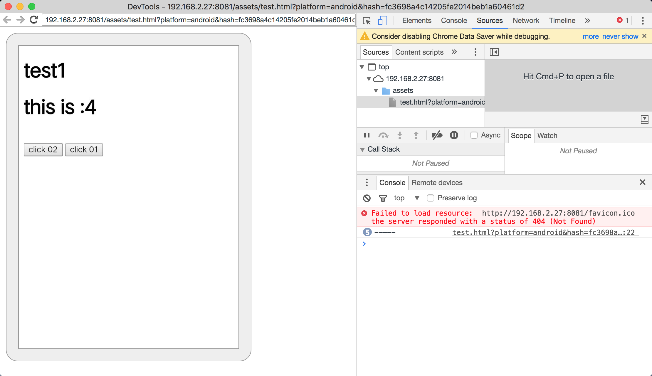Click the inspect element picker icon
This screenshot has width=652, height=376.
click(x=367, y=21)
